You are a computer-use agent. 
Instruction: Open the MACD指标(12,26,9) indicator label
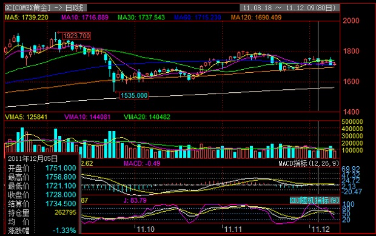point(309,163)
